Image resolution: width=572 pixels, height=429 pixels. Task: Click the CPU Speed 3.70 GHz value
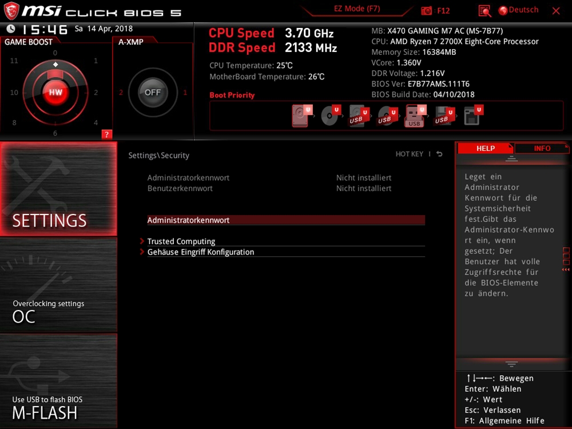tap(309, 33)
